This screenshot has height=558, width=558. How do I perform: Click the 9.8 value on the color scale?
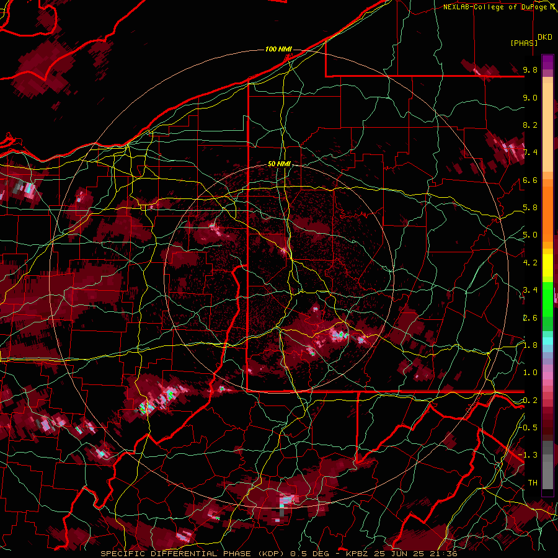click(530, 69)
